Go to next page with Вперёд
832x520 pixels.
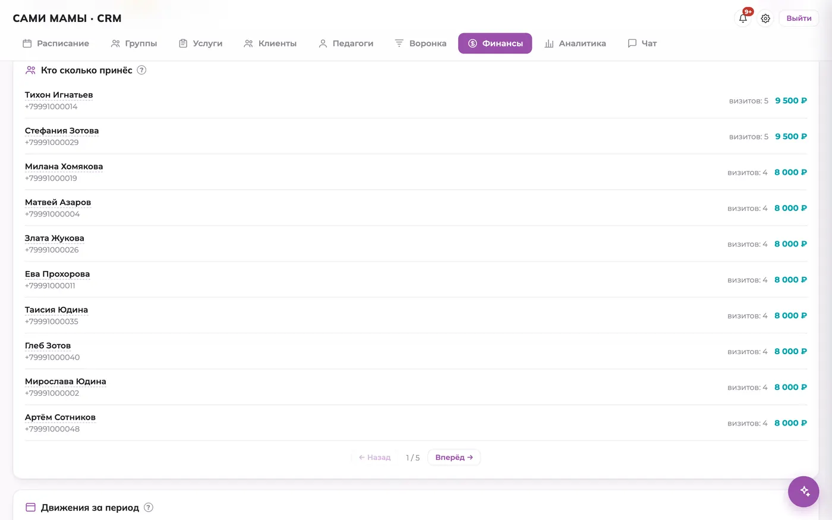pyautogui.click(x=454, y=458)
